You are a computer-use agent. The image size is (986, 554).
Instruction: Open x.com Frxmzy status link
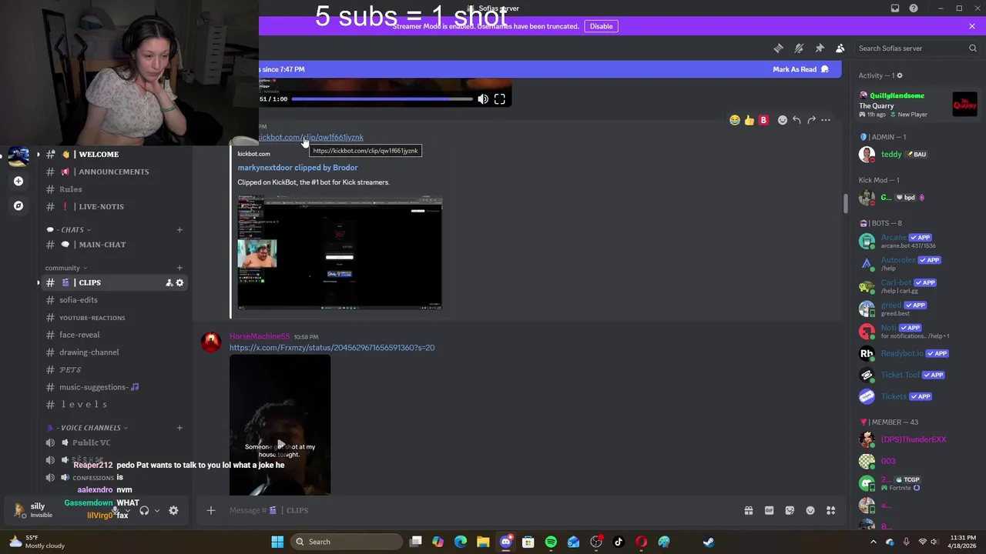click(x=332, y=348)
